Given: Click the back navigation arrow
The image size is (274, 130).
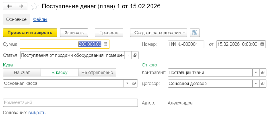Looking at the screenshot, I should point(9,6).
